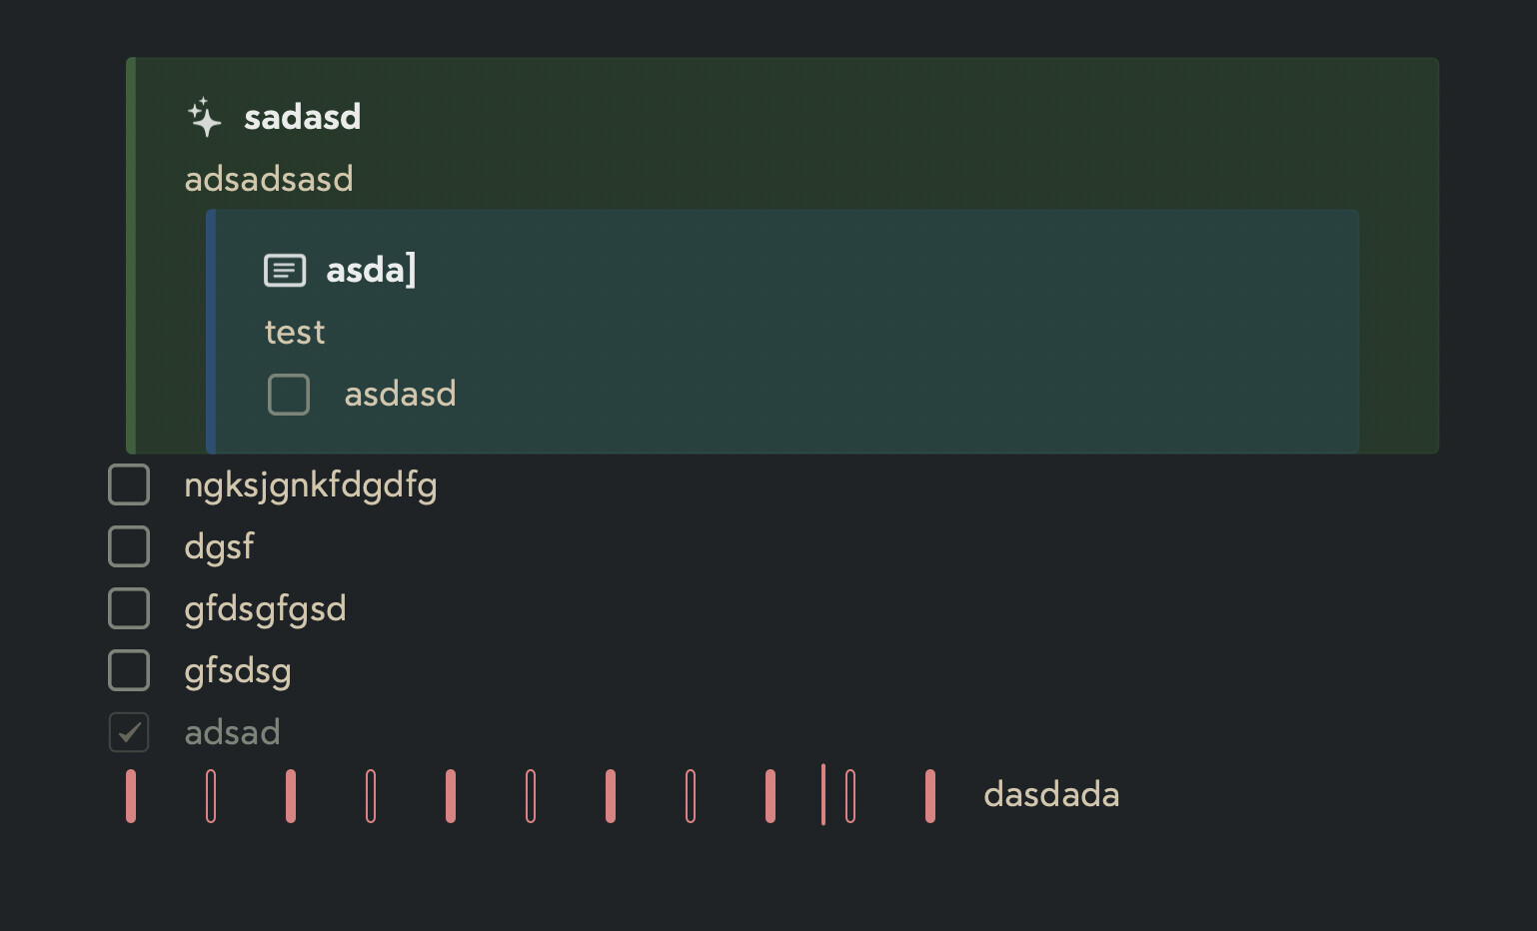Click the "dasdada" text after pink bars
The image size is (1537, 931).
(1051, 794)
